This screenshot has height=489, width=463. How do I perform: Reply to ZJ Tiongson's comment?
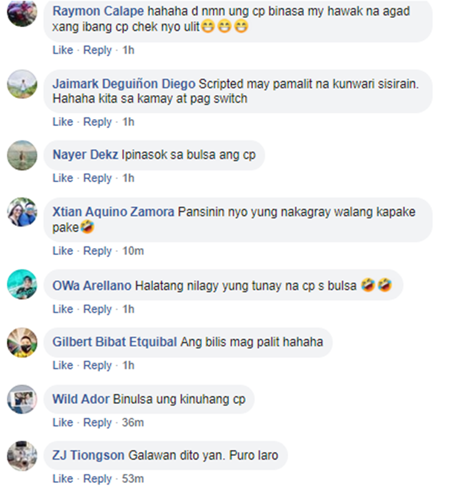(98, 479)
